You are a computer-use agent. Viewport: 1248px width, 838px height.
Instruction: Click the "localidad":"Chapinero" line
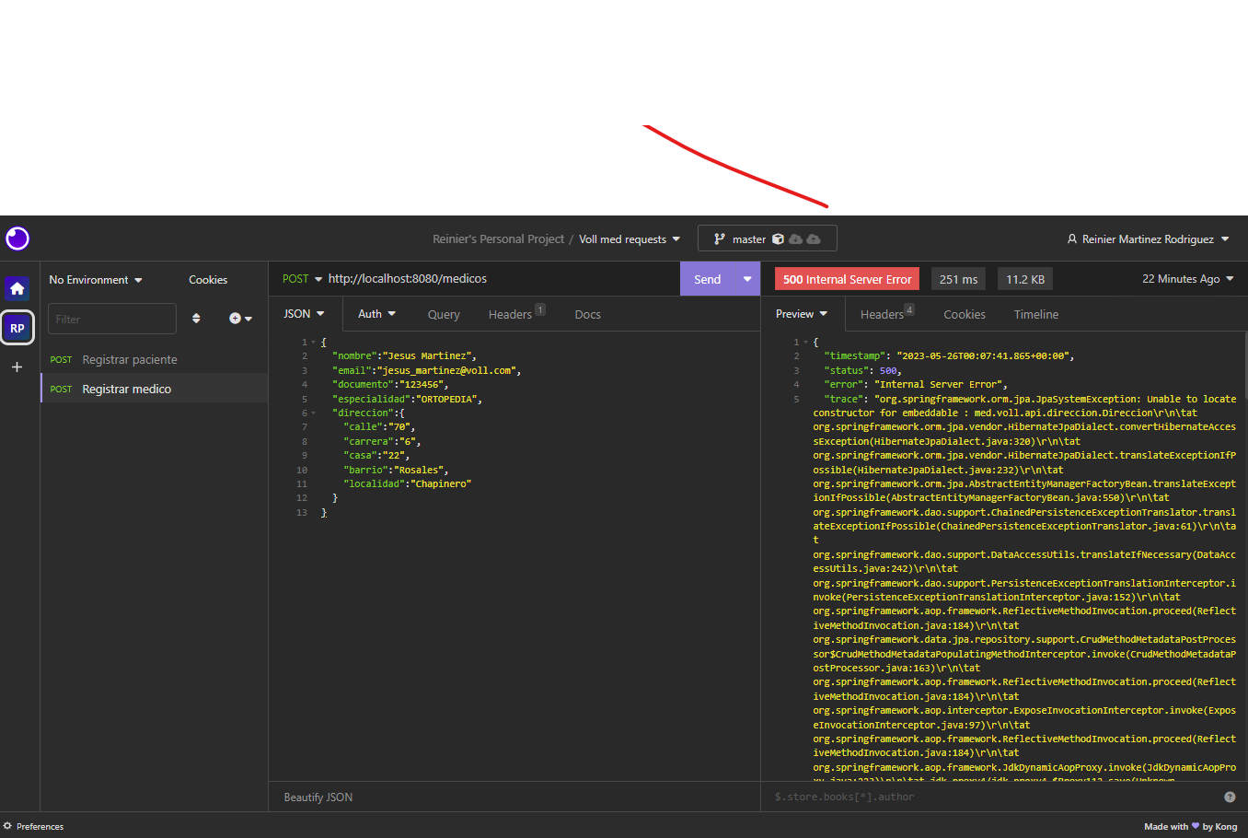pos(407,484)
